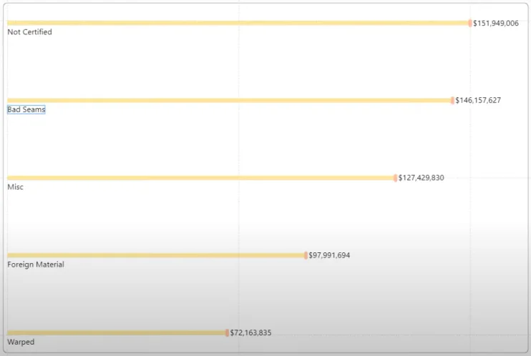Select the Warped category label
This screenshot has height=356, width=531.
tap(21, 342)
